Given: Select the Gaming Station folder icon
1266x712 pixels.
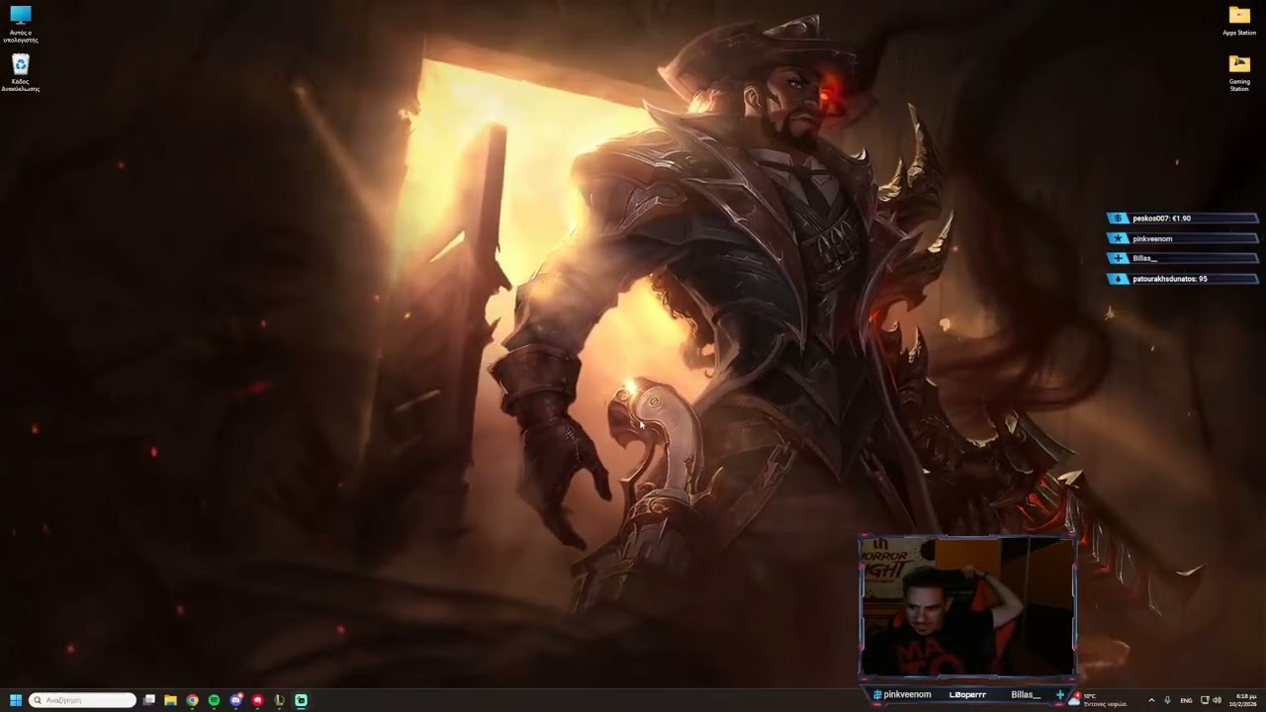Looking at the screenshot, I should point(1239,72).
